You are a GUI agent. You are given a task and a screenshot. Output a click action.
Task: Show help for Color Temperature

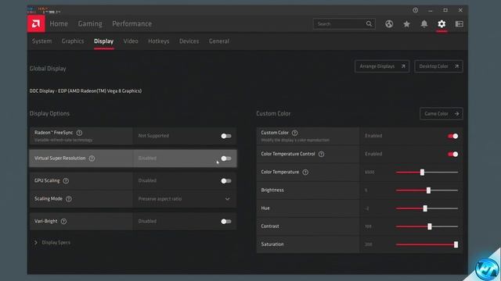pyautogui.click(x=305, y=172)
